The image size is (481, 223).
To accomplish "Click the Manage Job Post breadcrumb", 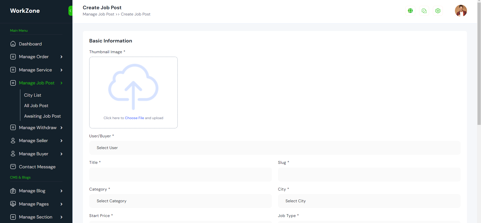I will click(x=99, y=14).
